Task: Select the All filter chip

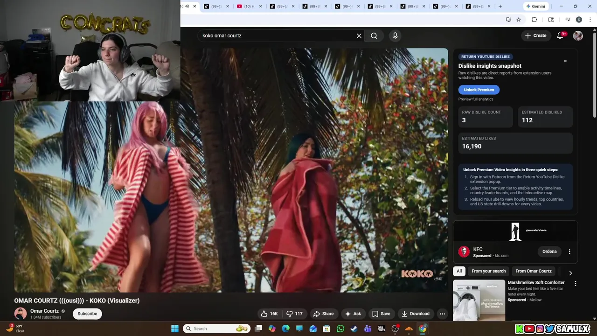Action: point(459,271)
